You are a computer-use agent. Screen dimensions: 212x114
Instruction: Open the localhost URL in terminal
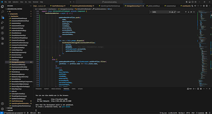(59, 99)
